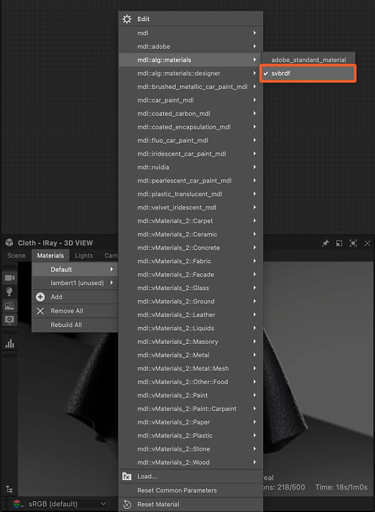Click Reset Common Parameters
Image resolution: width=375 pixels, height=512 pixels.
(191, 491)
